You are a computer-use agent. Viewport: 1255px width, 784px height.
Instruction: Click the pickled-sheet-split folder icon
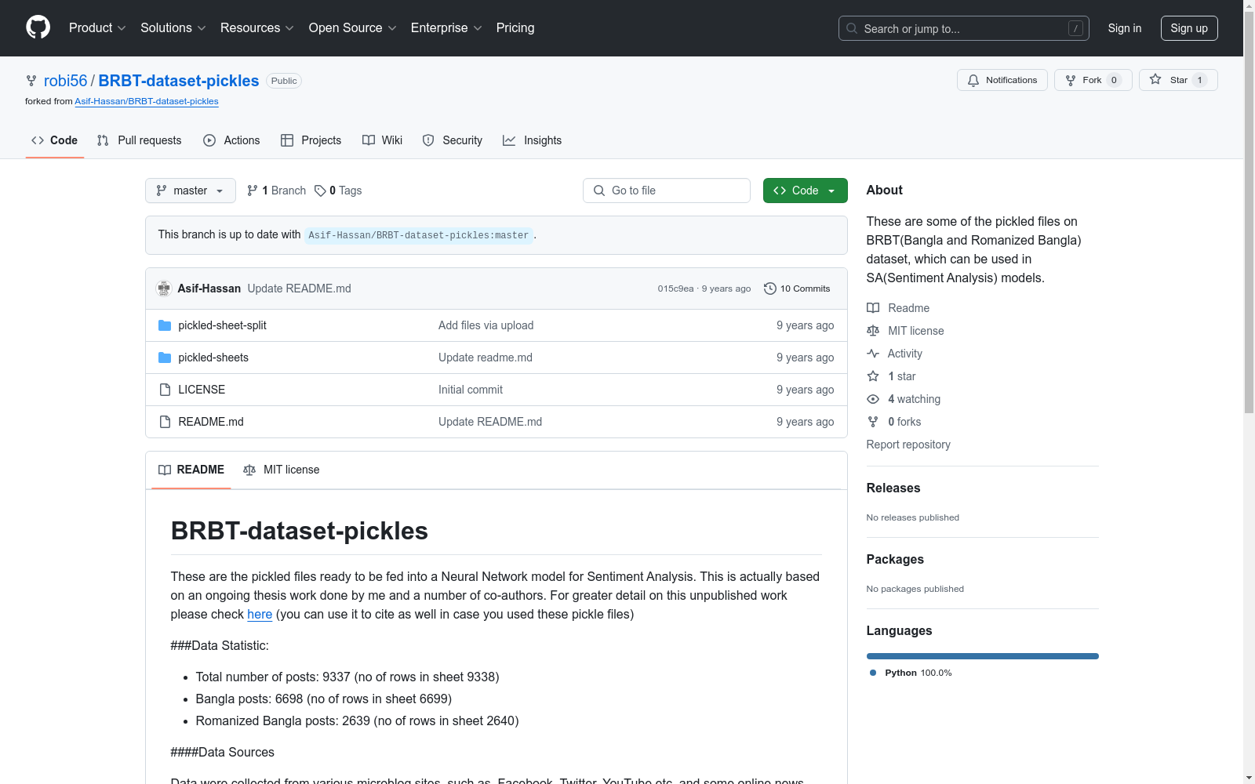pyautogui.click(x=165, y=325)
